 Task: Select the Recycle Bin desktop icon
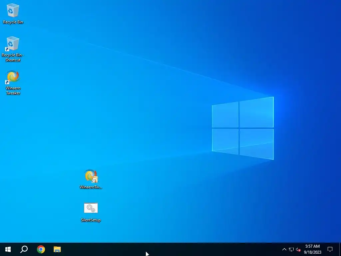coord(13,13)
